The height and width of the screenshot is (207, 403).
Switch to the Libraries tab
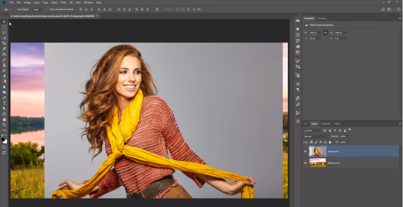tap(322, 18)
